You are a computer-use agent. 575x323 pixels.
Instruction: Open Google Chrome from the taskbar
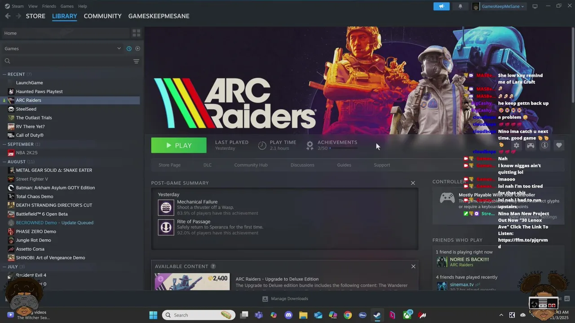click(x=348, y=315)
